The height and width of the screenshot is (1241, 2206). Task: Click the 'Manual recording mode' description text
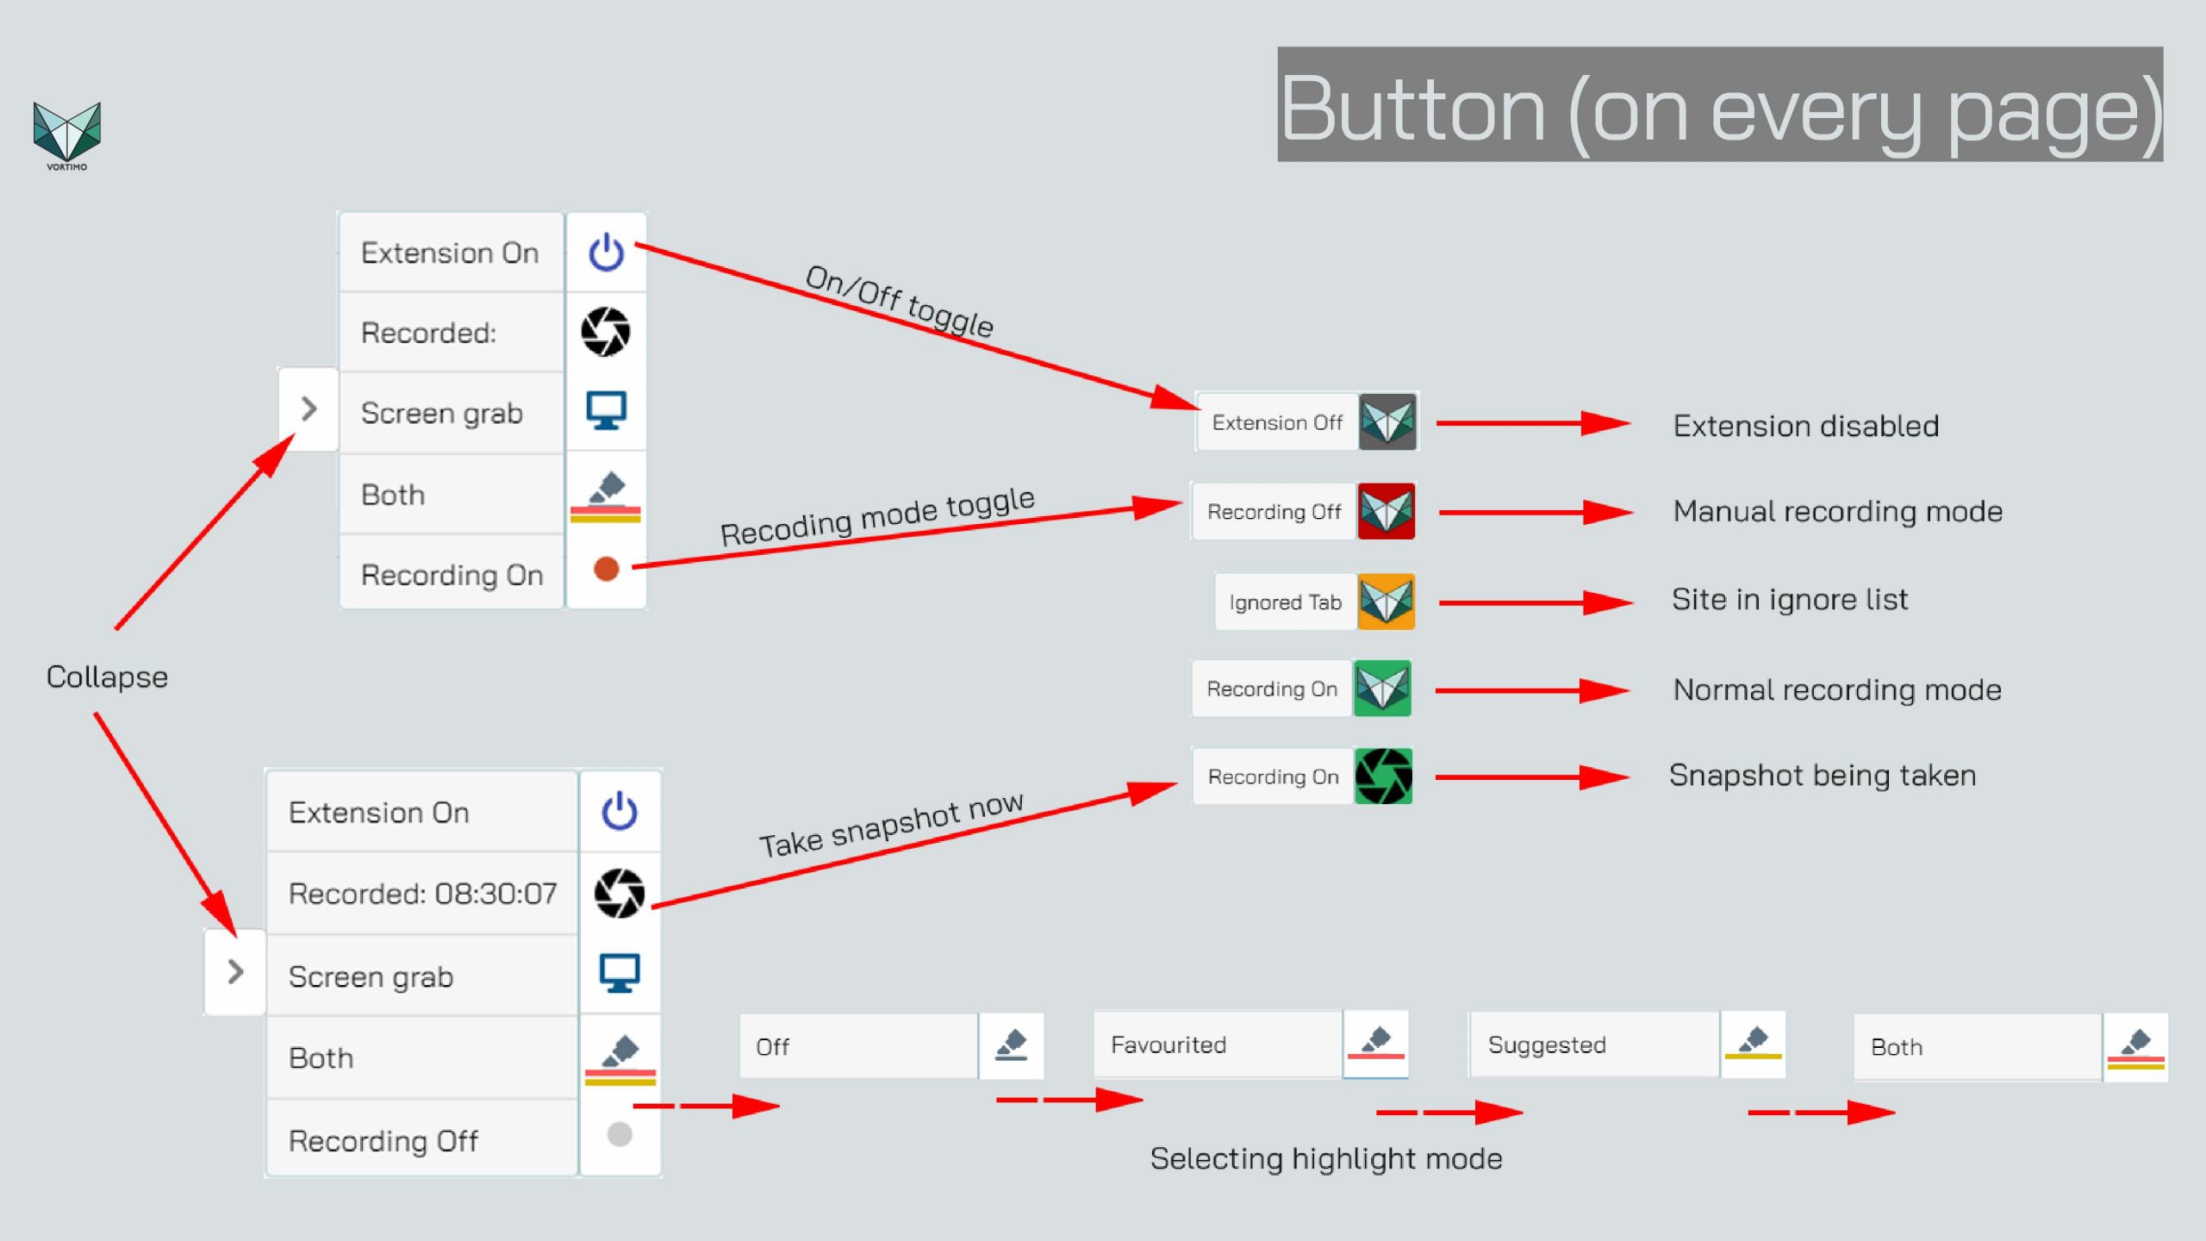point(1837,512)
